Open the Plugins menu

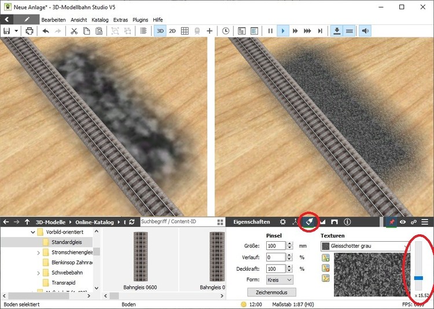tap(141, 20)
